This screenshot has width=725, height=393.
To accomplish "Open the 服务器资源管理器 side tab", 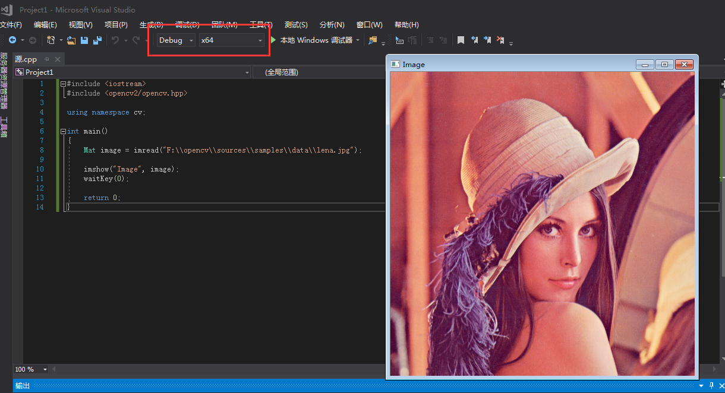I will tap(4, 81).
